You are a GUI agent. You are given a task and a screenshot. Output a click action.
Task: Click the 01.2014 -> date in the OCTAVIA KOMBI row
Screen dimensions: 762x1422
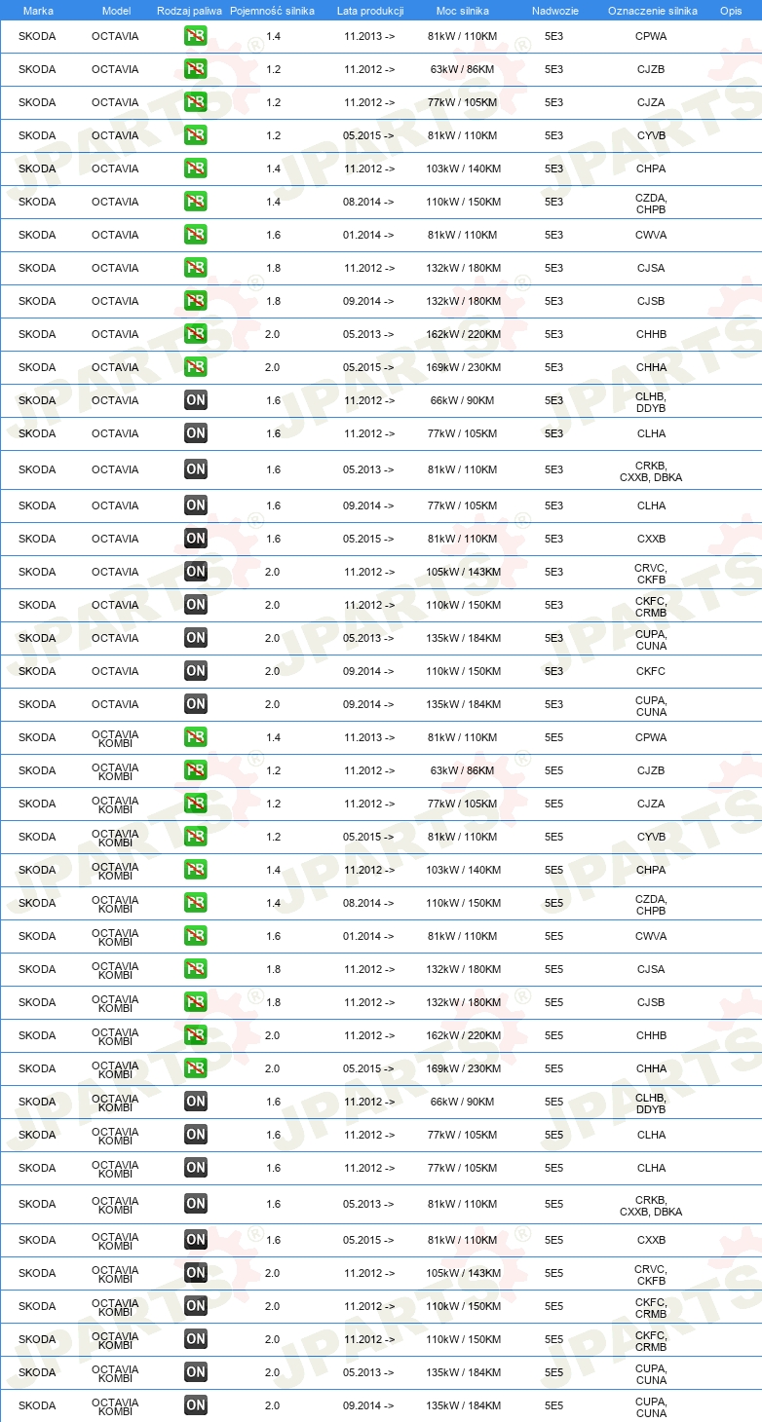[368, 936]
